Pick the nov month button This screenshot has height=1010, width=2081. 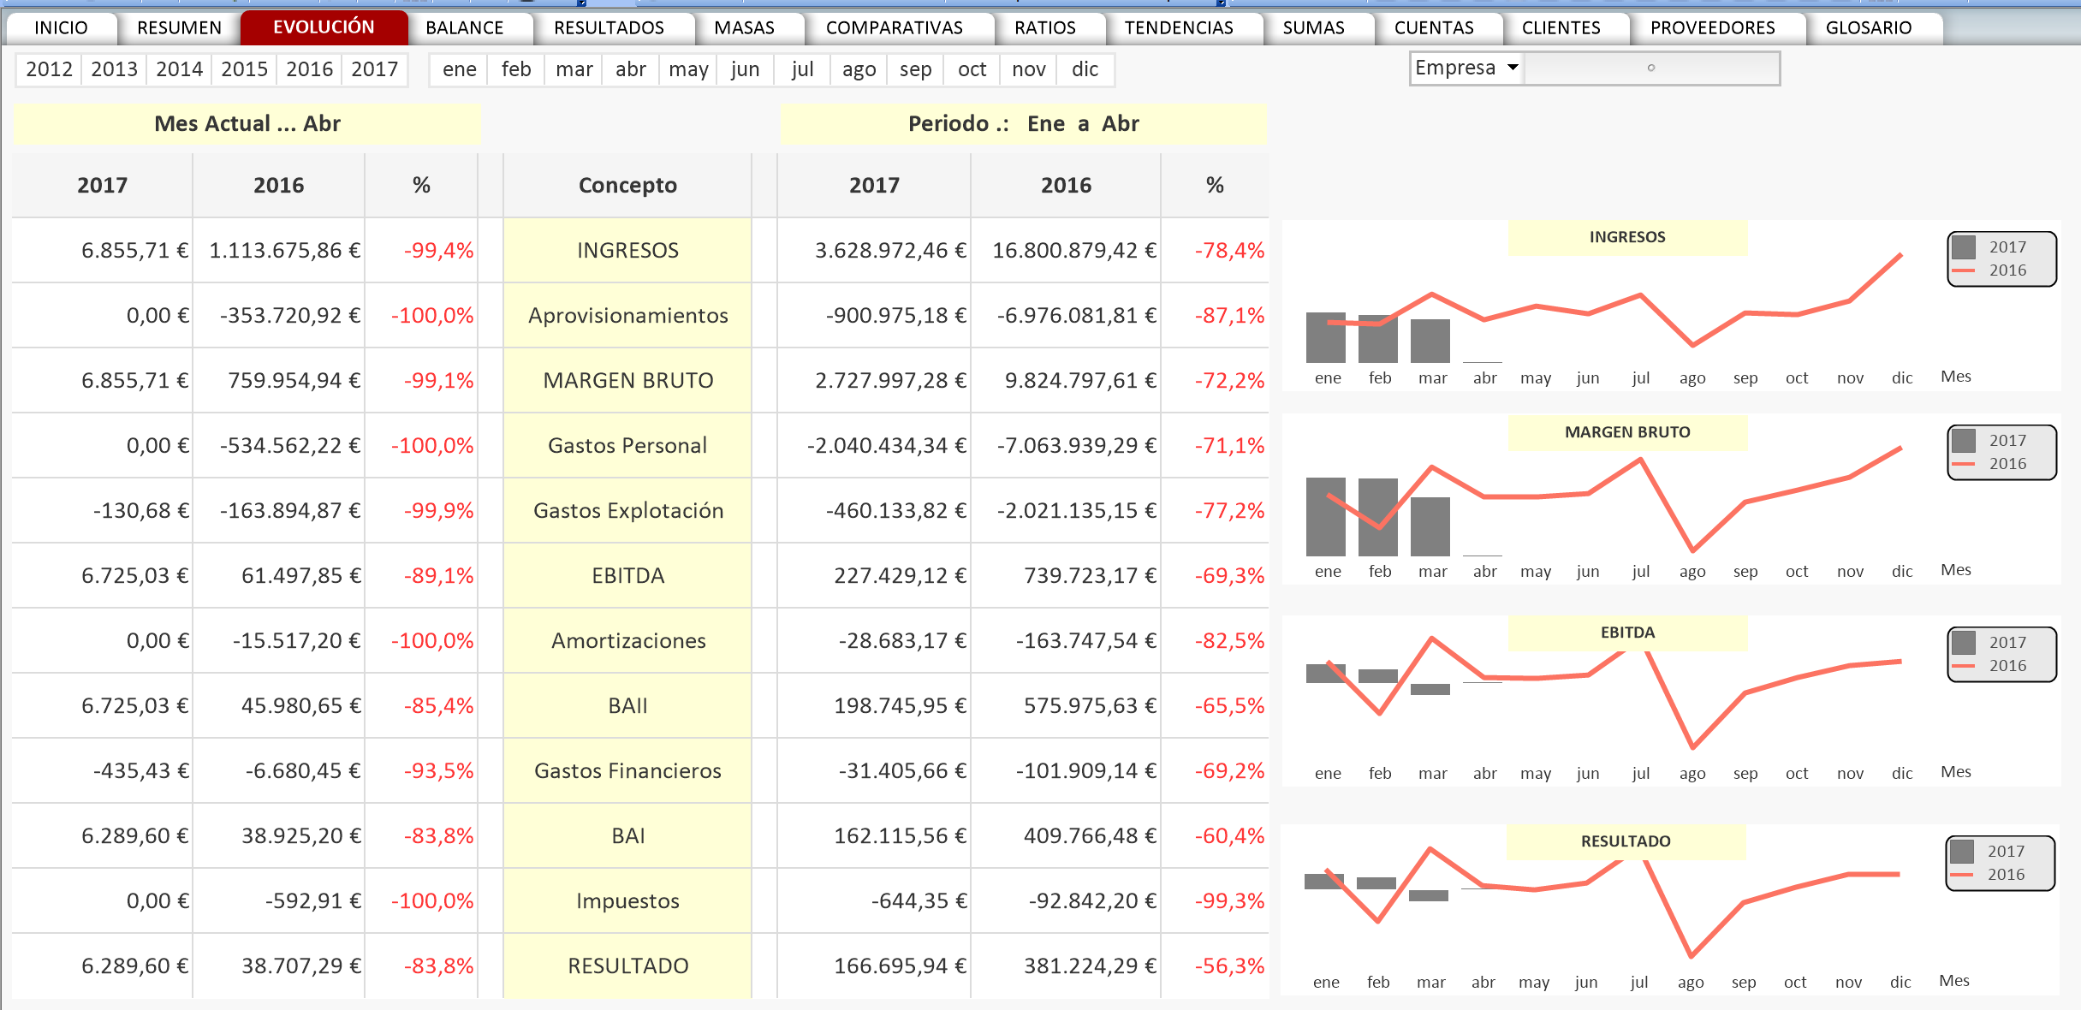point(1028,69)
